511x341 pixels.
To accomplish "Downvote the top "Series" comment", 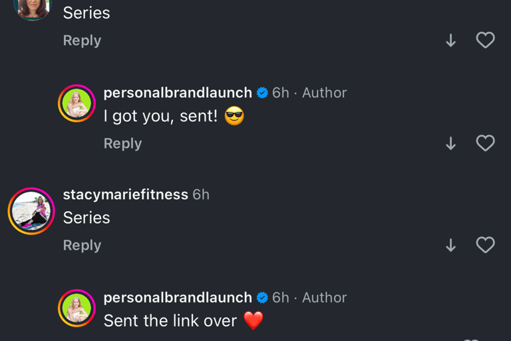I will [451, 41].
